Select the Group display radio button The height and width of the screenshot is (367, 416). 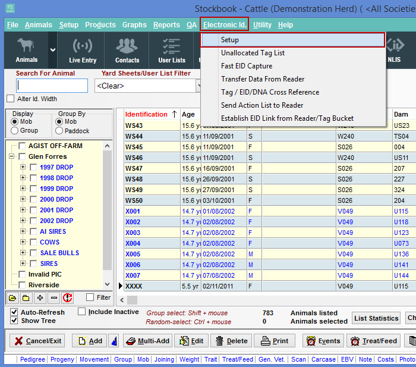point(15,130)
